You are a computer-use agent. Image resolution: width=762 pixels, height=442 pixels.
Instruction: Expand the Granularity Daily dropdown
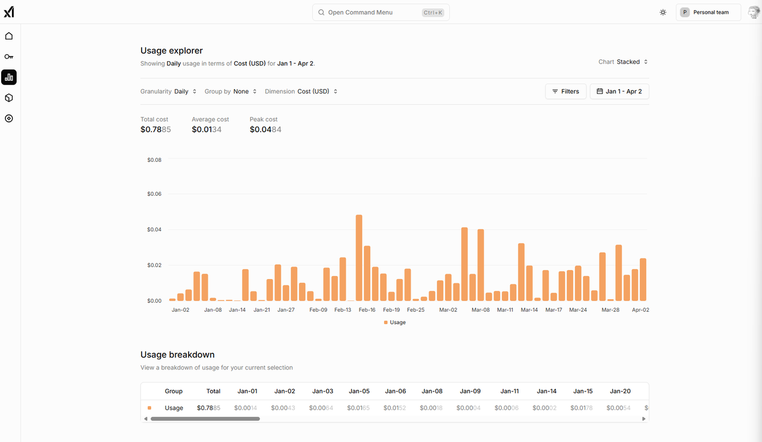(168, 92)
